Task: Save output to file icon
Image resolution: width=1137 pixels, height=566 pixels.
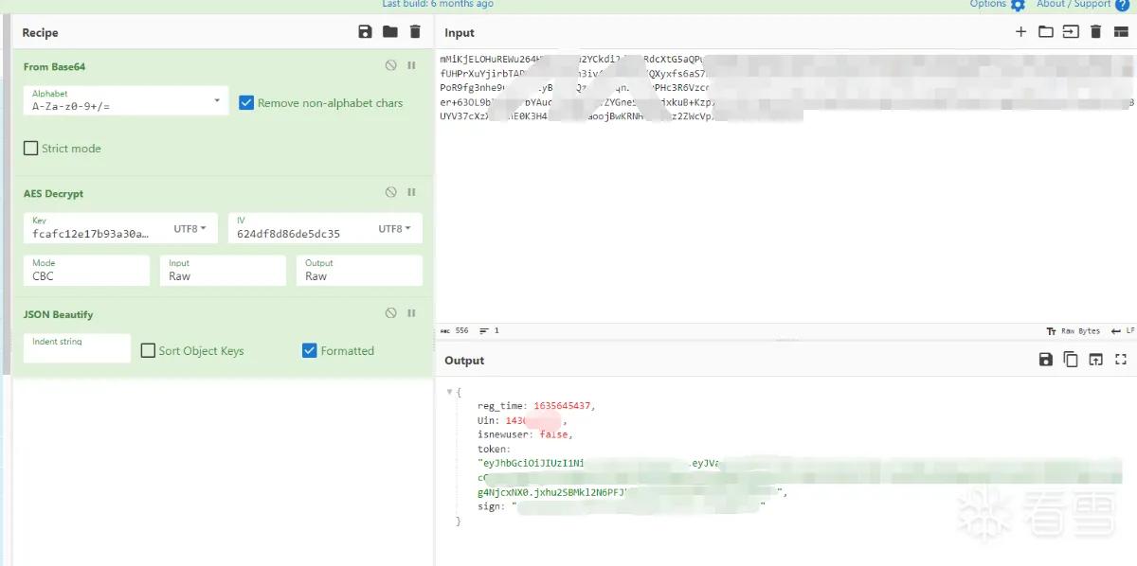Action: [1046, 360]
